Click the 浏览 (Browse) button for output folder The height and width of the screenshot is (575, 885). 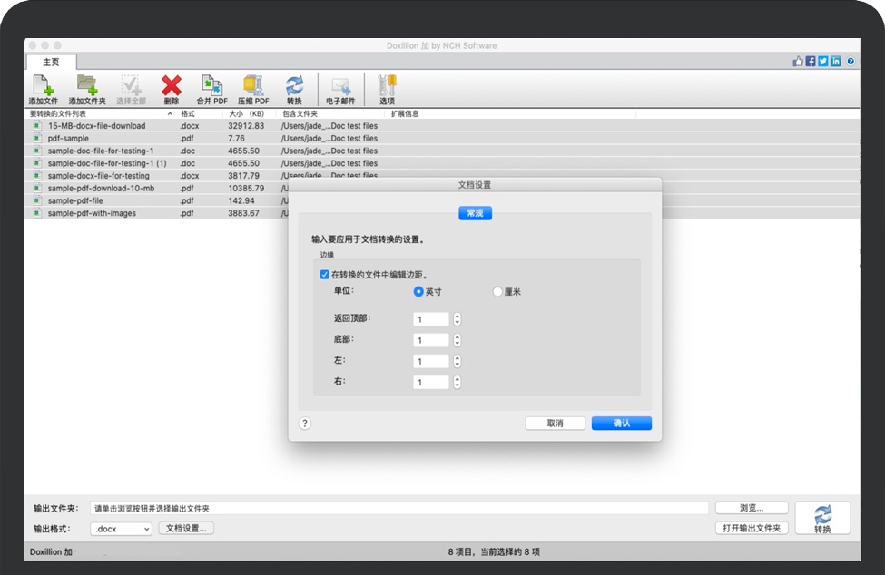click(751, 506)
